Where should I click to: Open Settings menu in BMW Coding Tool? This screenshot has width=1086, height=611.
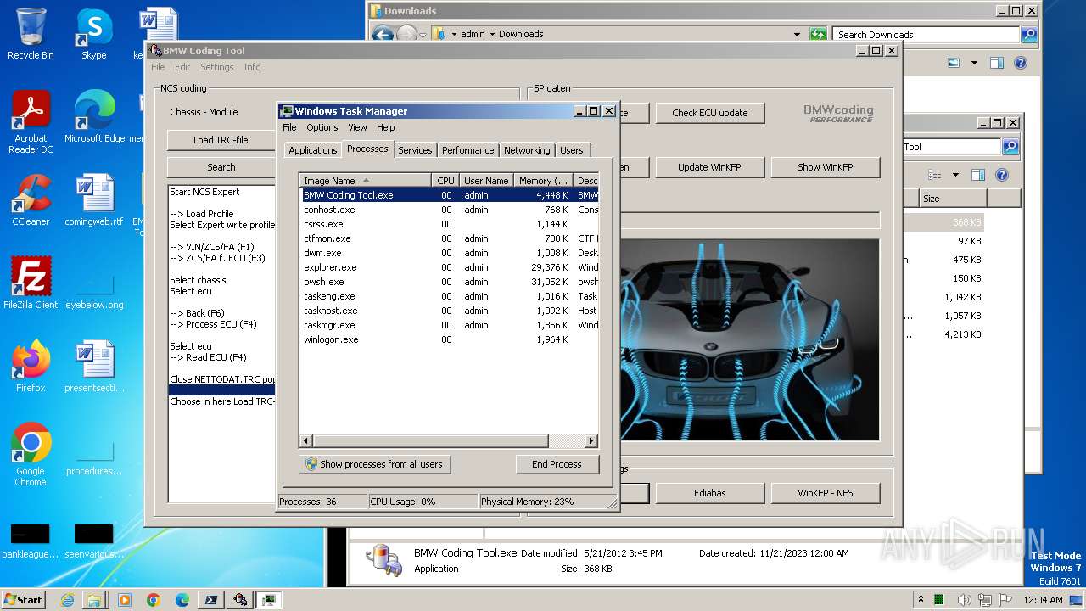click(216, 67)
